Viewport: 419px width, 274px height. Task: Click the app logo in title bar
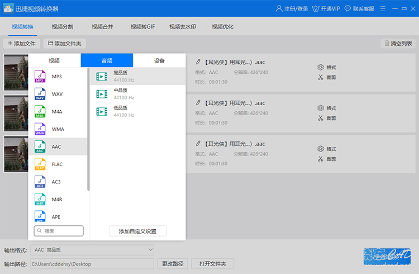(8, 8)
